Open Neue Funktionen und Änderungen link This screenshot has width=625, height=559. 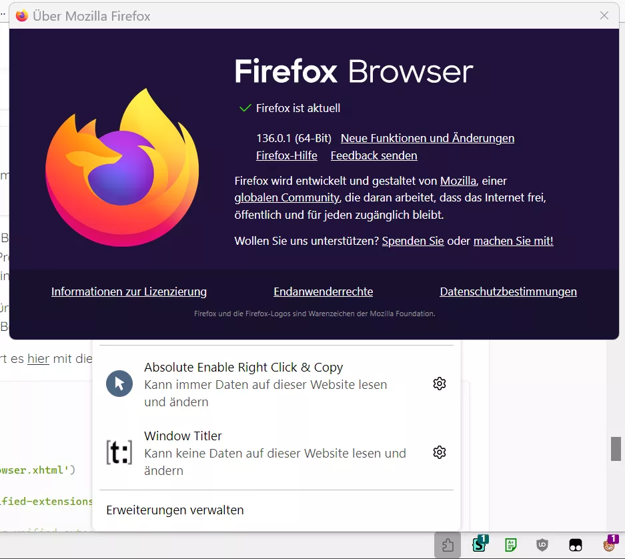click(428, 138)
